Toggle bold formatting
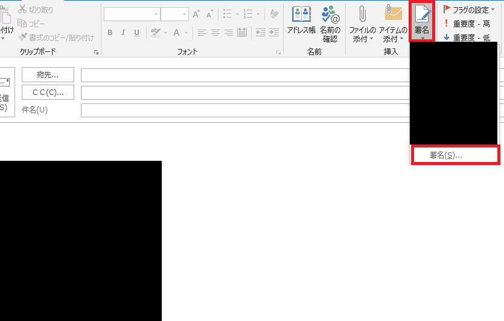The height and width of the screenshot is (321, 504). click(110, 33)
